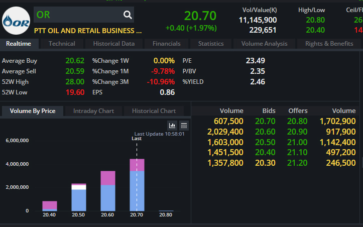Switch to bar chart view icon

(x=173, y=126)
